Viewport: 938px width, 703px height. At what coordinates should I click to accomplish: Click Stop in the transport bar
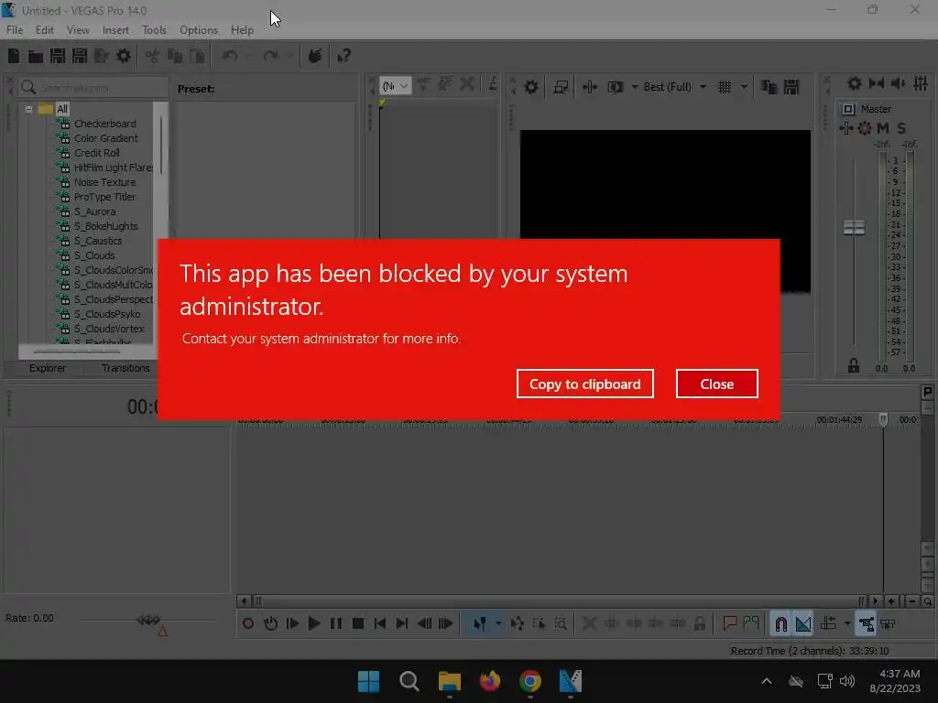point(358,624)
